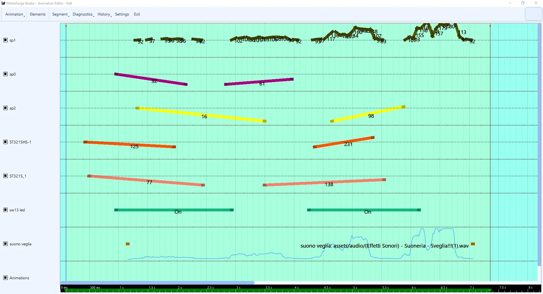Select the sp0 segment labeled 61
Image resolution: width=543 pixels, height=294 pixels.
click(x=259, y=82)
